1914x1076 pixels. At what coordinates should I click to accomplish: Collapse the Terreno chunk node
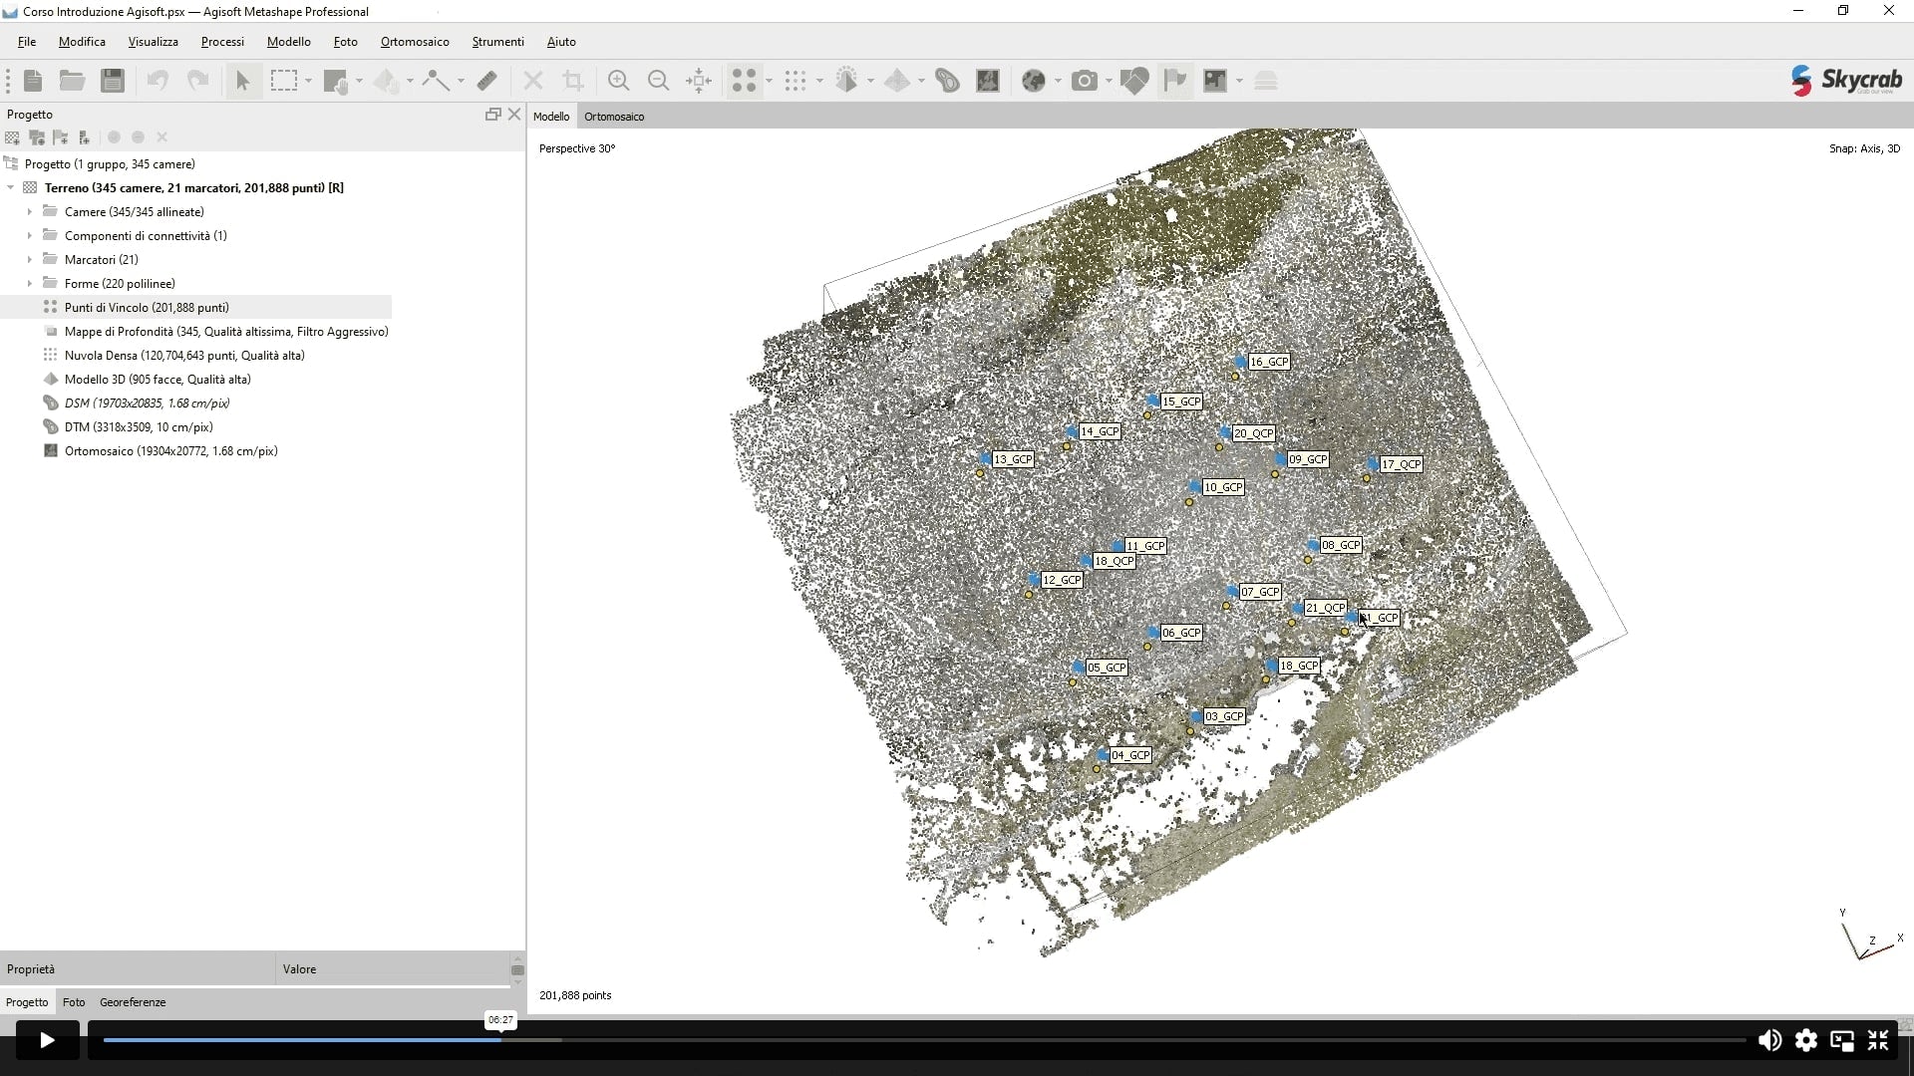11,188
